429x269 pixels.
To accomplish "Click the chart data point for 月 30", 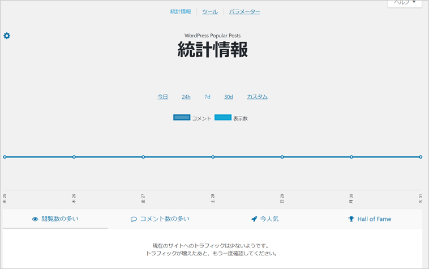I will [351, 157].
